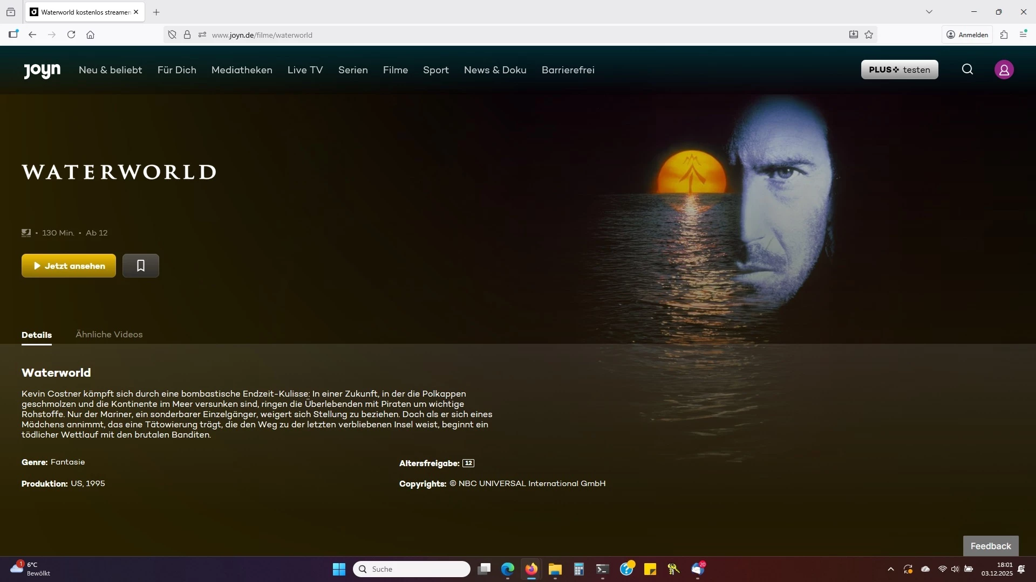This screenshot has width=1036, height=582.
Task: Click the Feedback button
Action: [990, 546]
